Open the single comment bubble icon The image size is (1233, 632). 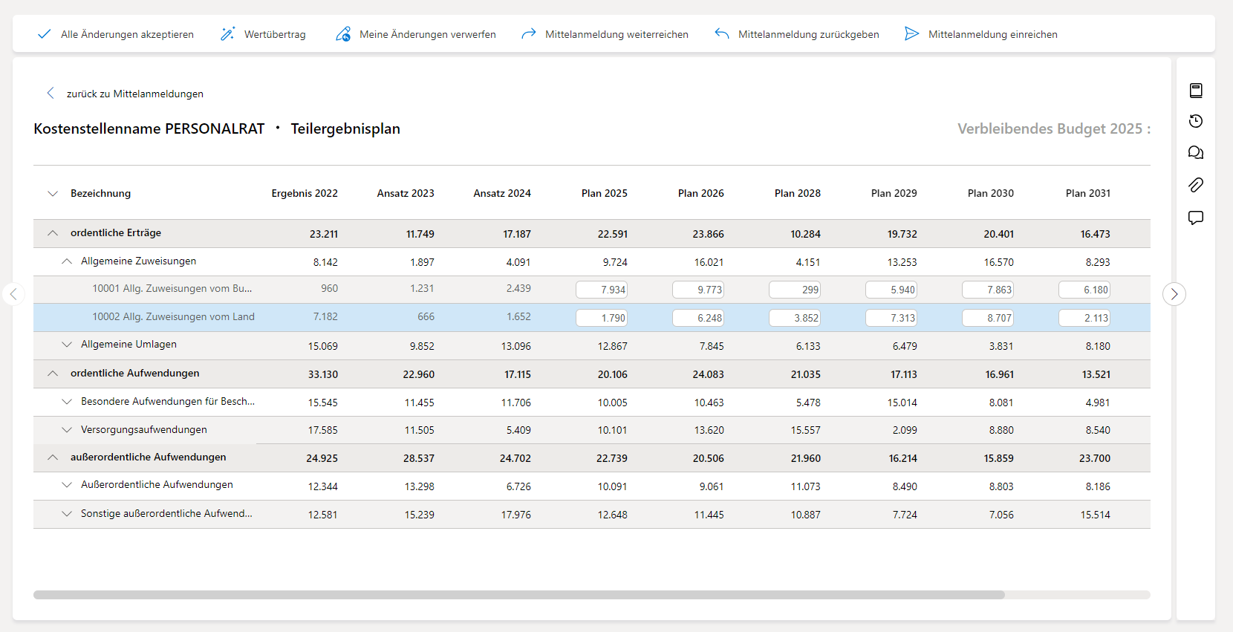pos(1196,218)
